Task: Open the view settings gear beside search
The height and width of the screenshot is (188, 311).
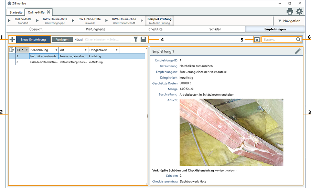Action: (257, 40)
